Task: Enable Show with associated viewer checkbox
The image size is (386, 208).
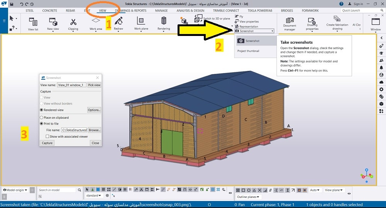Action: click(47, 136)
